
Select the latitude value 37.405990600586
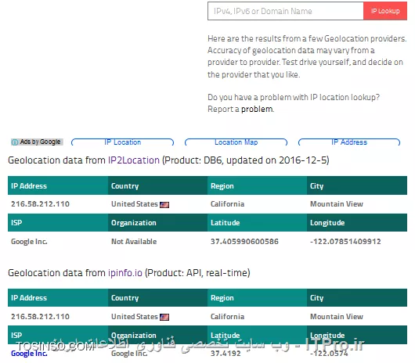pos(244,242)
